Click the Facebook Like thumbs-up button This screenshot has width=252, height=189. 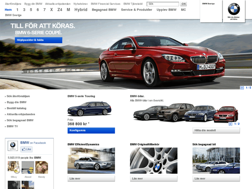pyautogui.click(x=26, y=149)
